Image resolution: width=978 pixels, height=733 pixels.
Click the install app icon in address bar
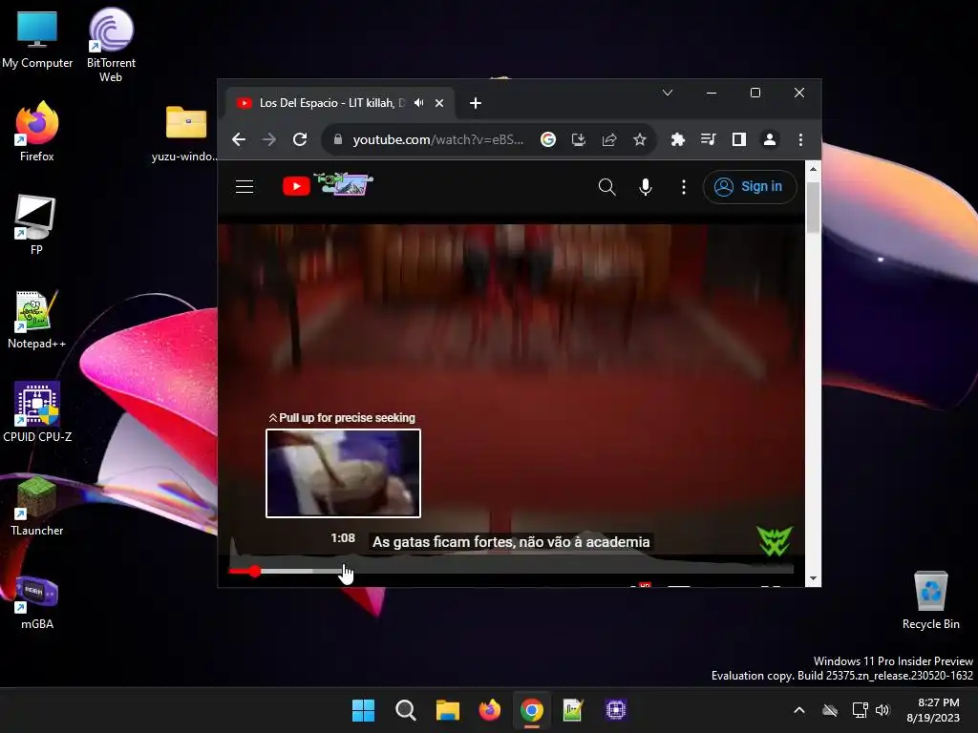pyautogui.click(x=578, y=139)
